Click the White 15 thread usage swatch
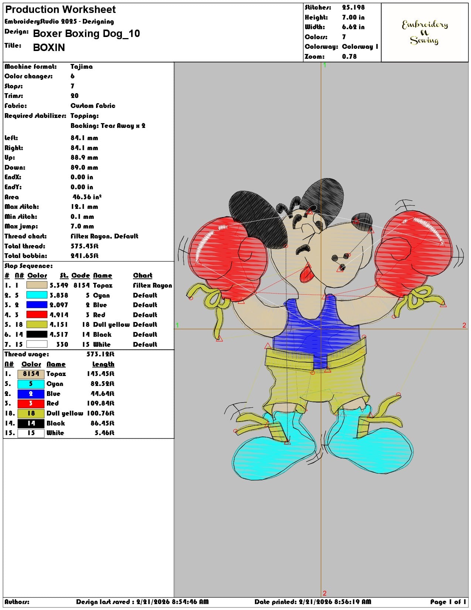Screen dimensions: 471x610 click(x=31, y=433)
